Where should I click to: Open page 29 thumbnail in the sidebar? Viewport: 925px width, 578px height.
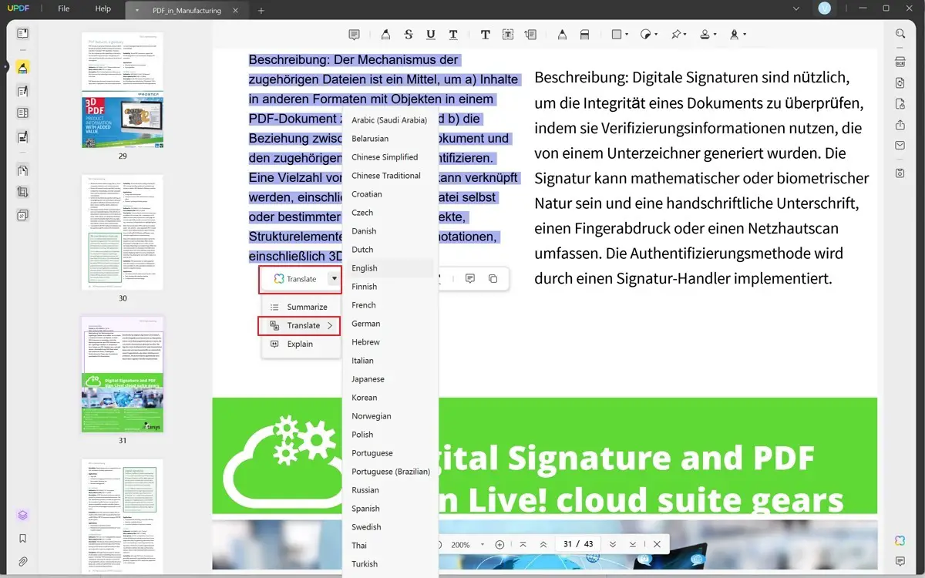[x=122, y=96]
